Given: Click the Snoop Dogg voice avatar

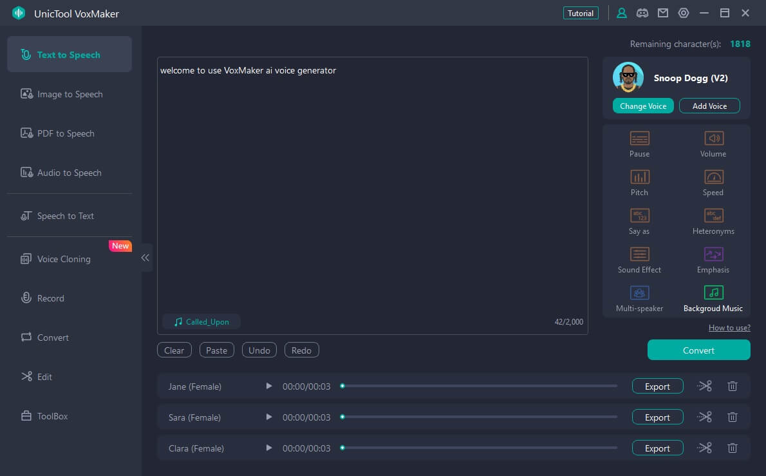Looking at the screenshot, I should [628, 77].
